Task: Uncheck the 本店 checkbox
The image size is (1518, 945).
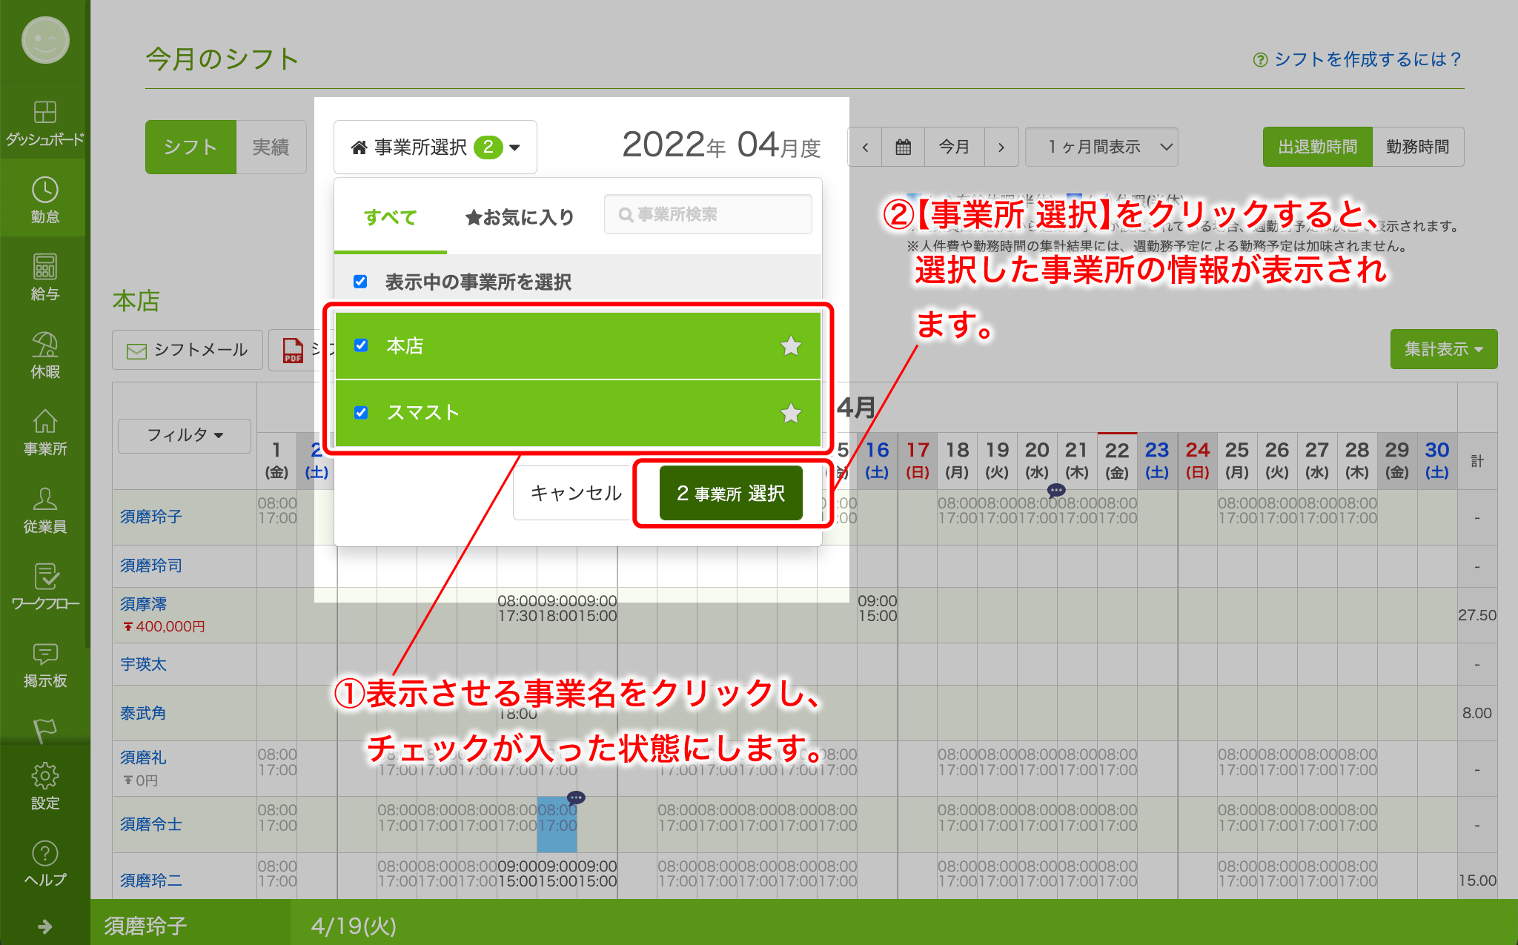Action: pyautogui.click(x=361, y=345)
